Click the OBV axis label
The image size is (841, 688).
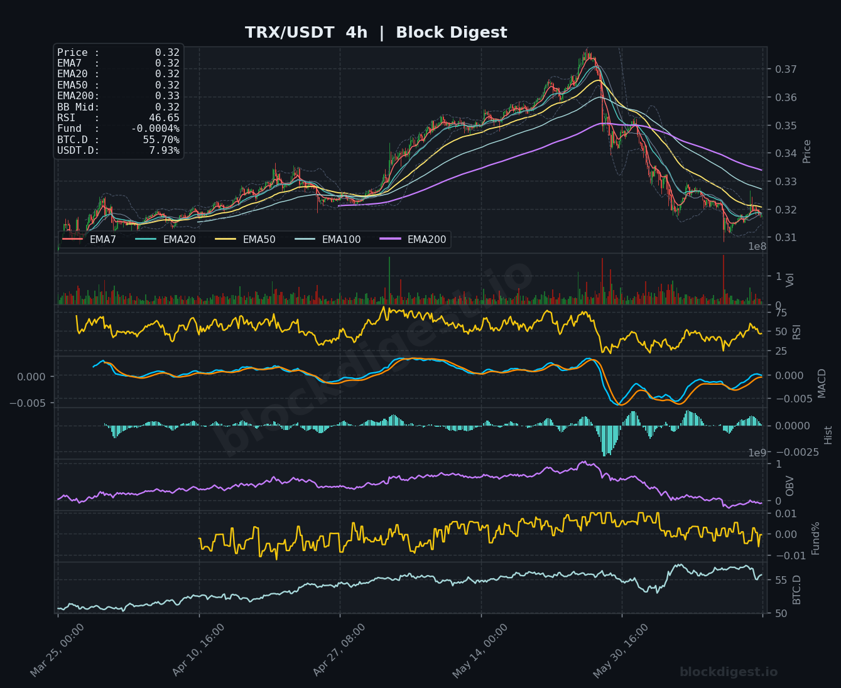(x=790, y=486)
